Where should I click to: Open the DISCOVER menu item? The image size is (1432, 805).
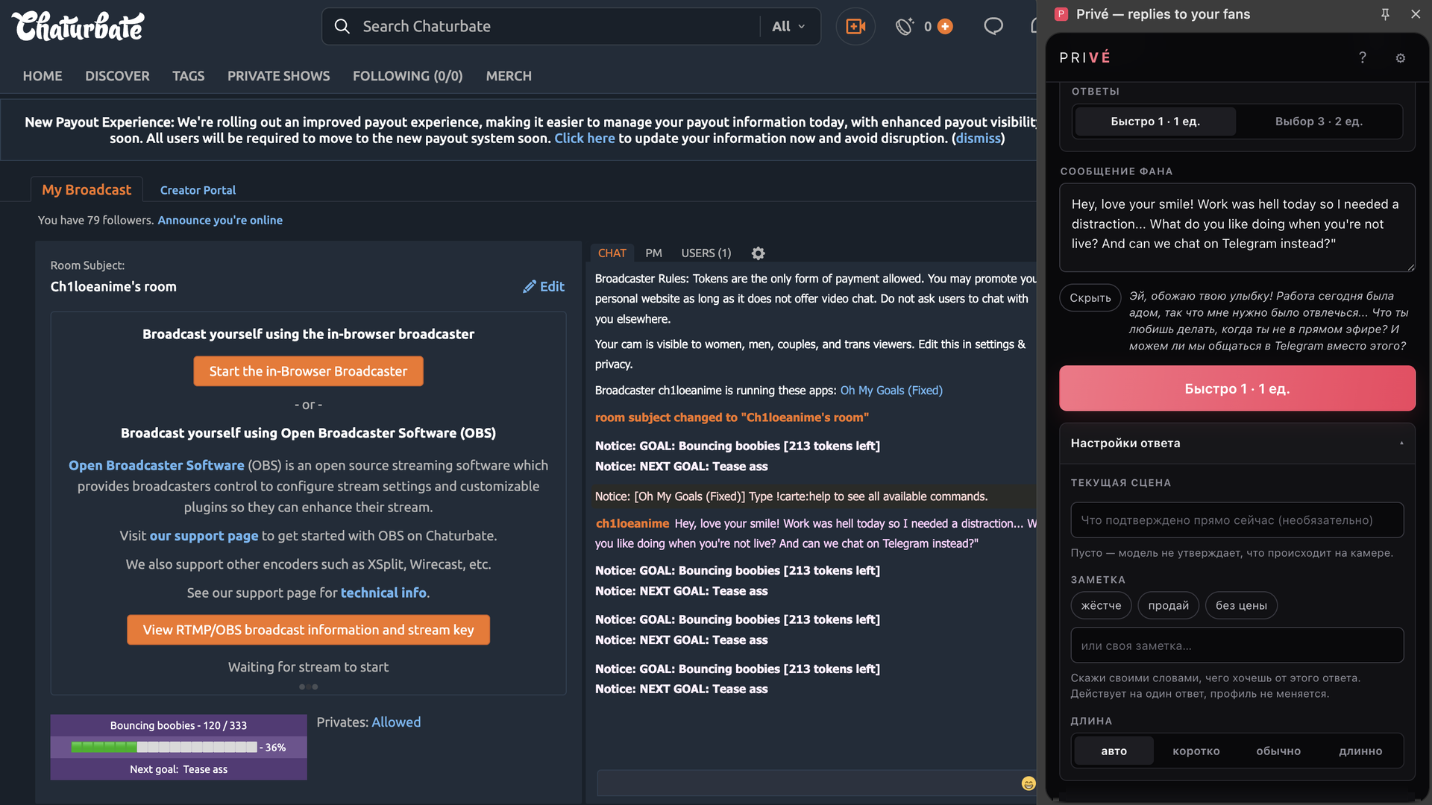pos(117,76)
